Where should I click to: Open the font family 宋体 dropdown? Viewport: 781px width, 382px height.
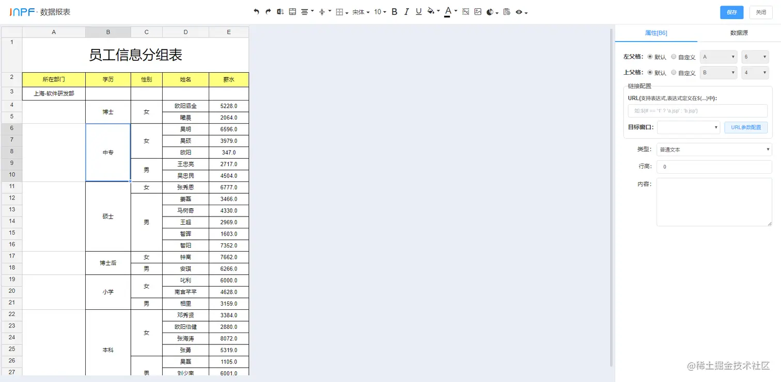point(361,12)
